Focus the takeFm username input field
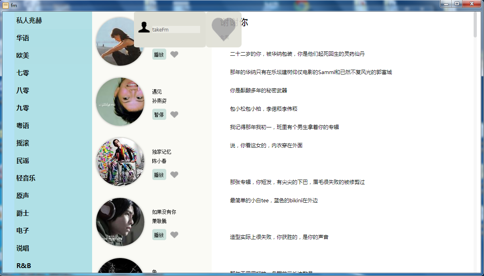484x276 pixels. pyautogui.click(x=176, y=29)
